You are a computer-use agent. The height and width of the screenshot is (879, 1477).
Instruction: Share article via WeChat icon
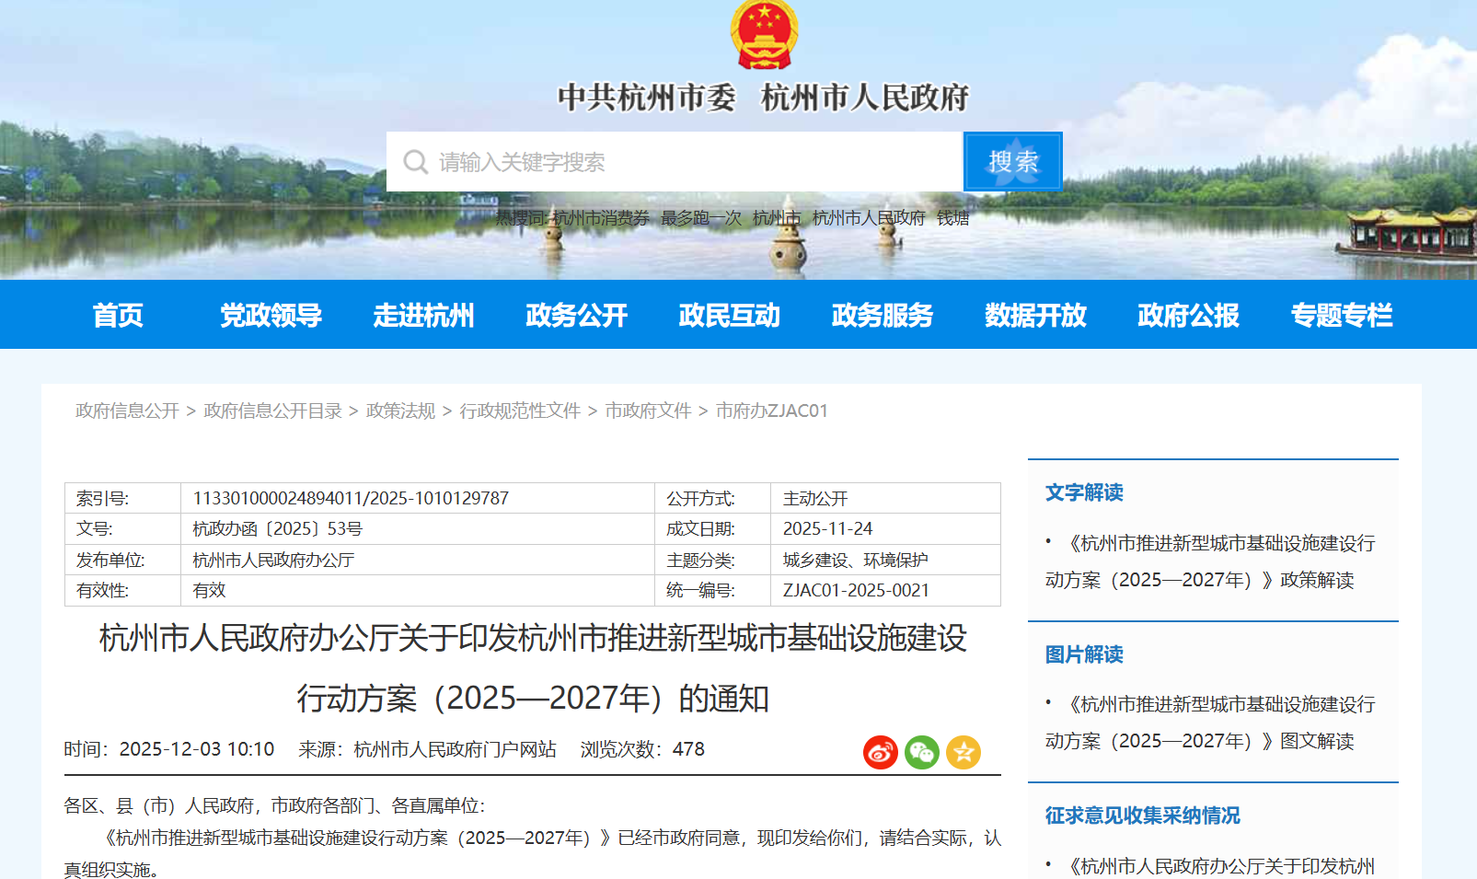coord(921,753)
